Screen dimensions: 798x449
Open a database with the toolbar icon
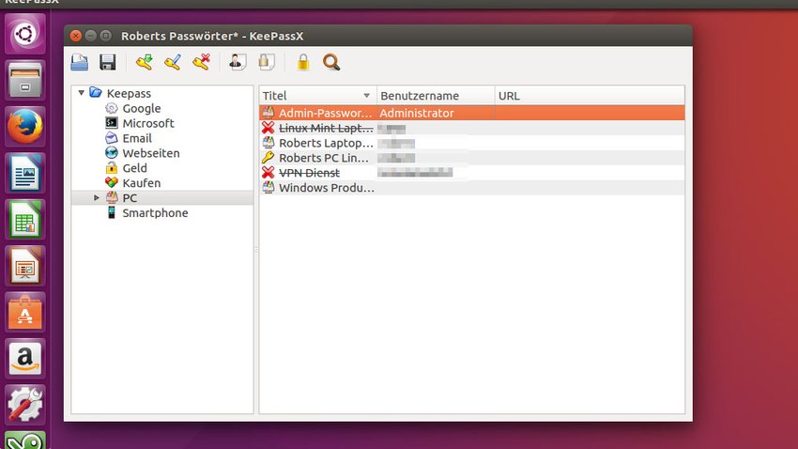[x=80, y=62]
